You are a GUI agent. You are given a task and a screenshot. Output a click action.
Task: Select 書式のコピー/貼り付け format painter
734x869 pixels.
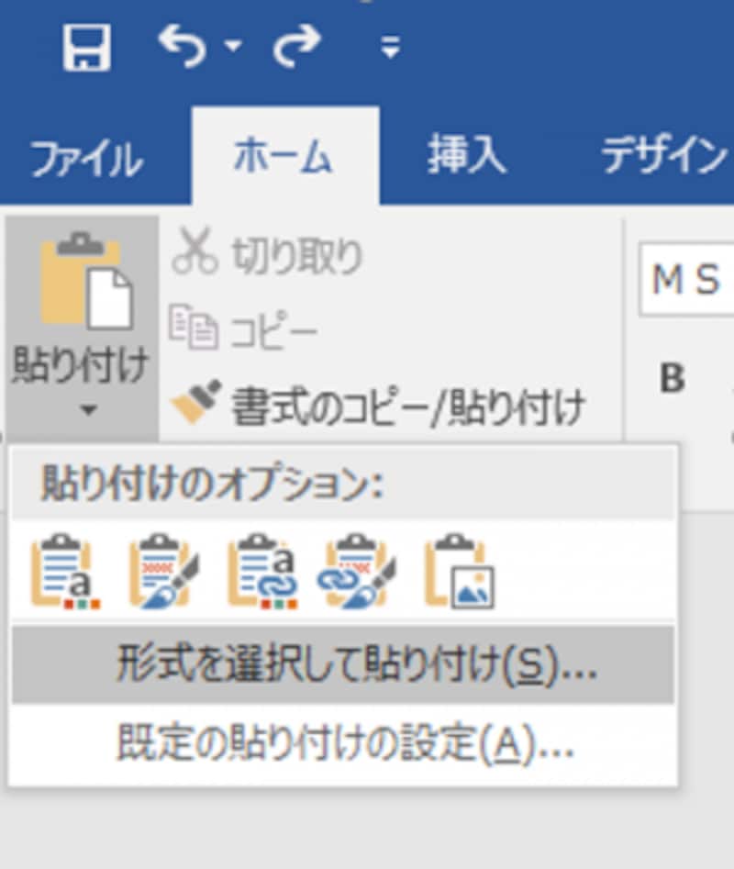point(378,405)
